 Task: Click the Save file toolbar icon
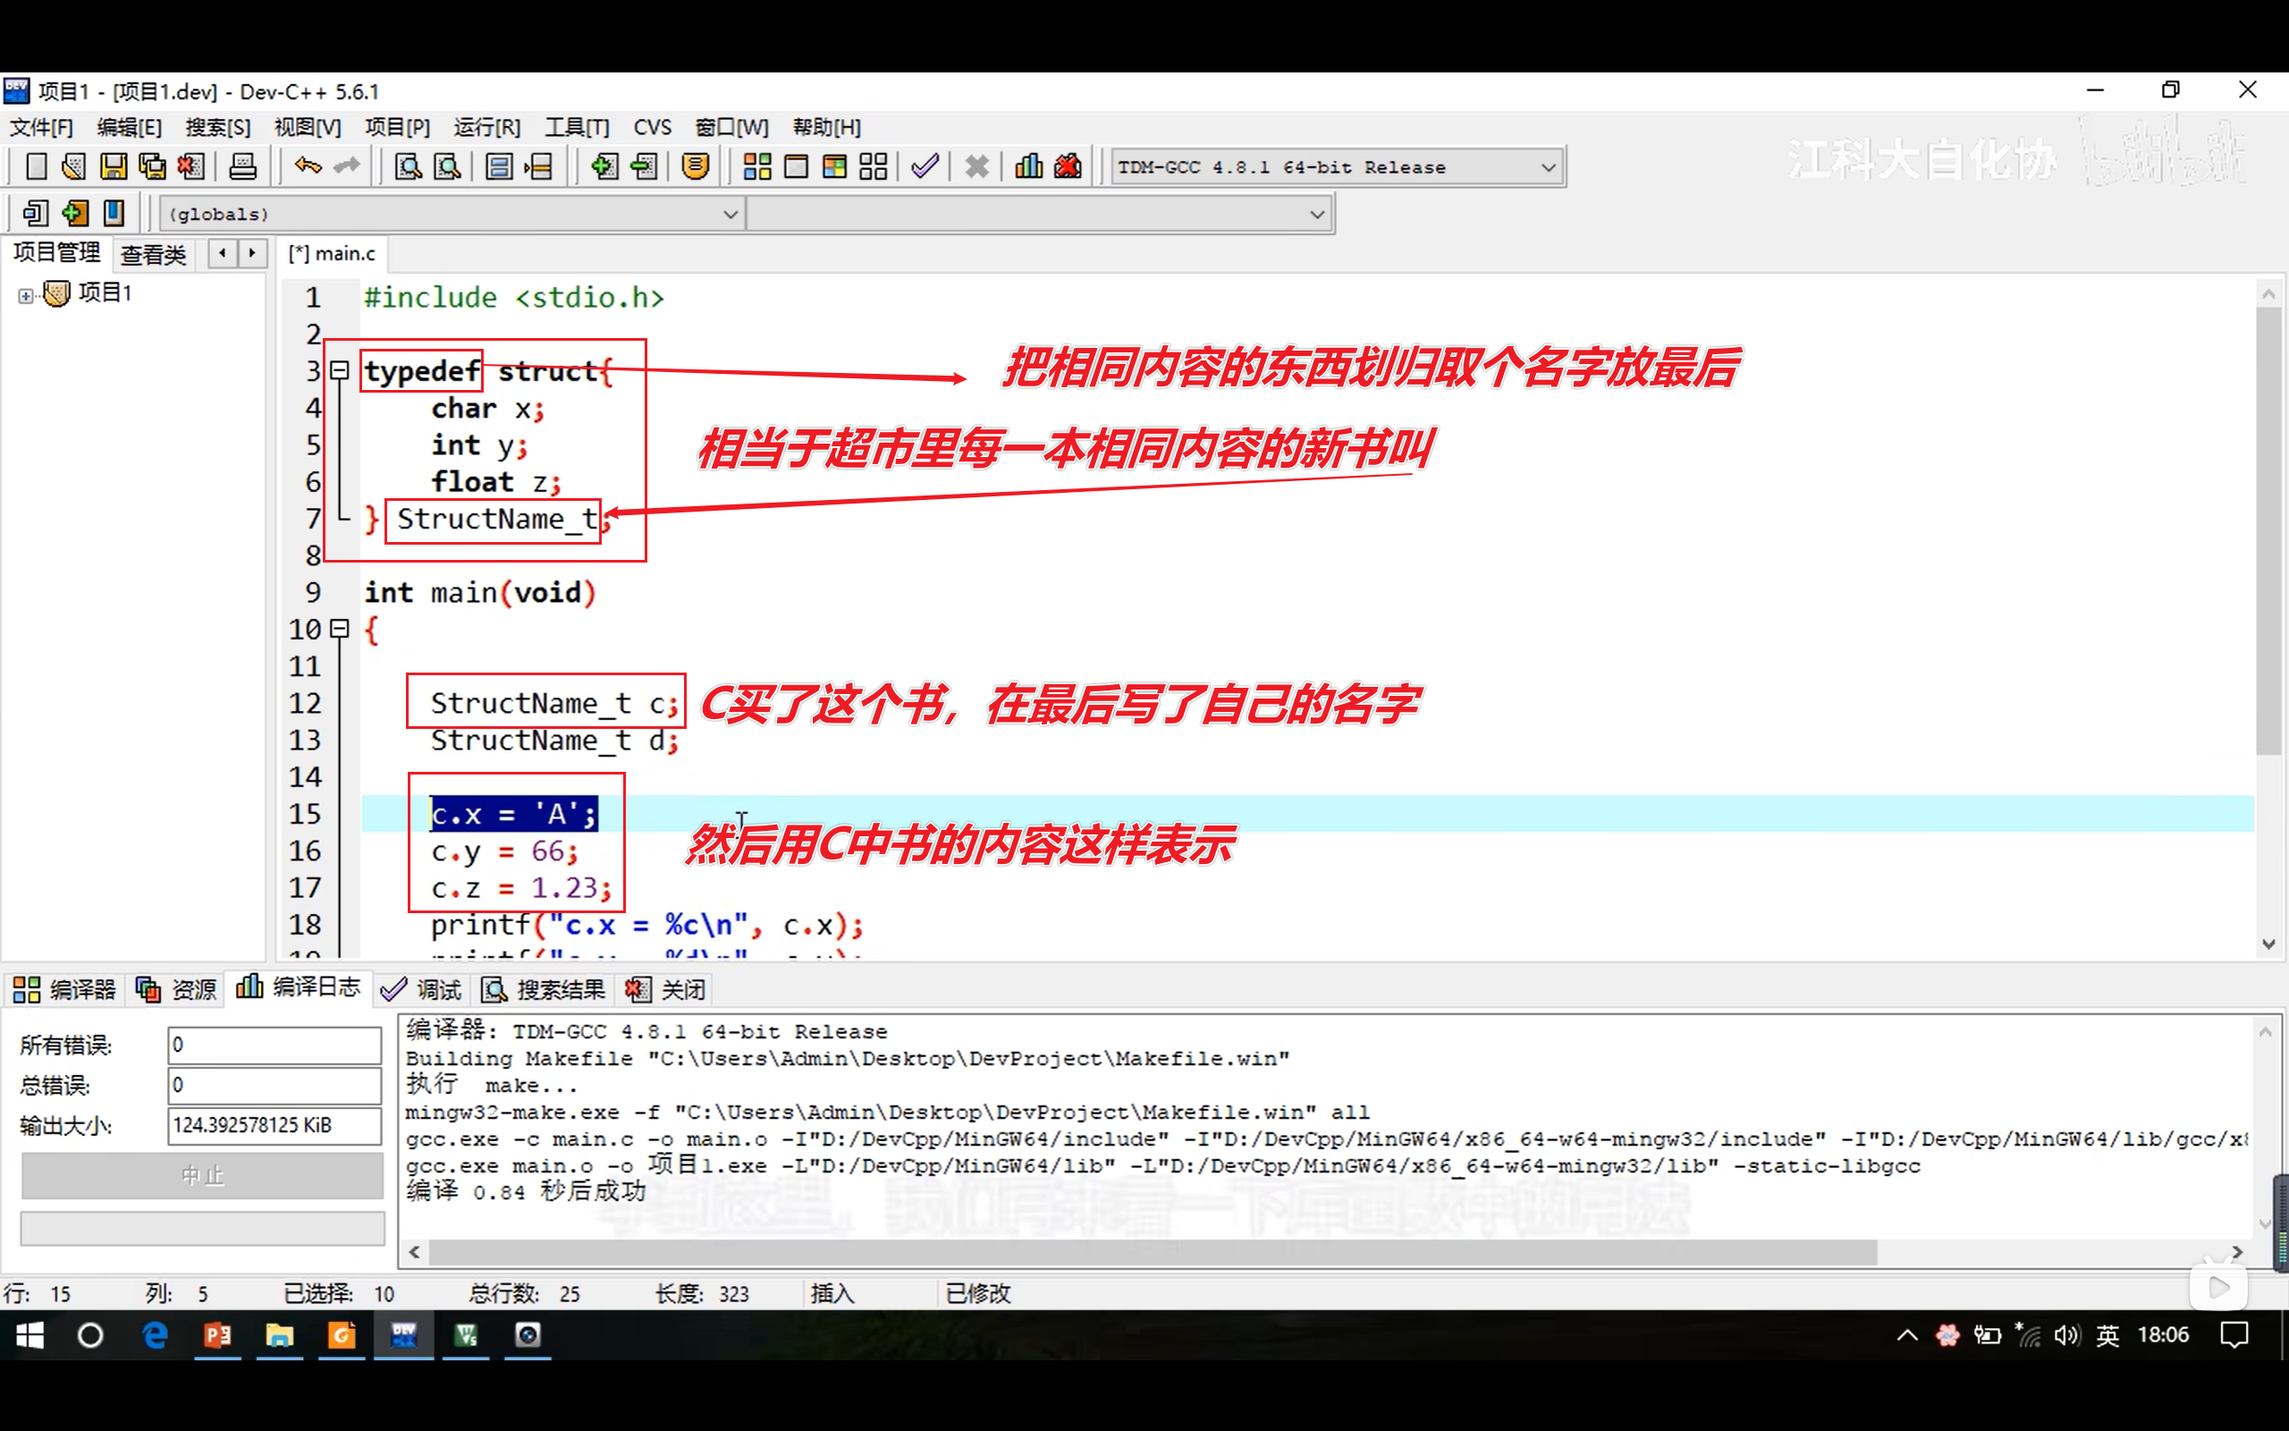pyautogui.click(x=113, y=167)
